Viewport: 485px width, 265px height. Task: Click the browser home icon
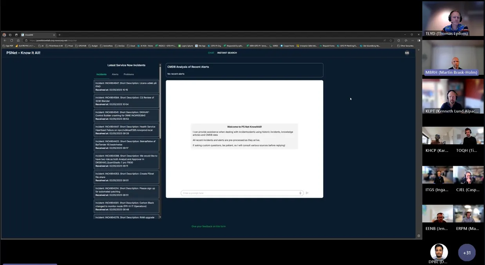[x=18, y=40]
